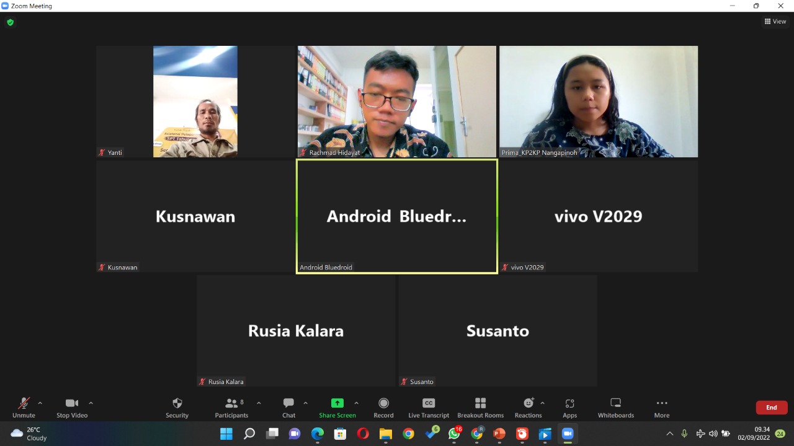Open Breakout Rooms
This screenshot has width=794, height=446.
480,404
